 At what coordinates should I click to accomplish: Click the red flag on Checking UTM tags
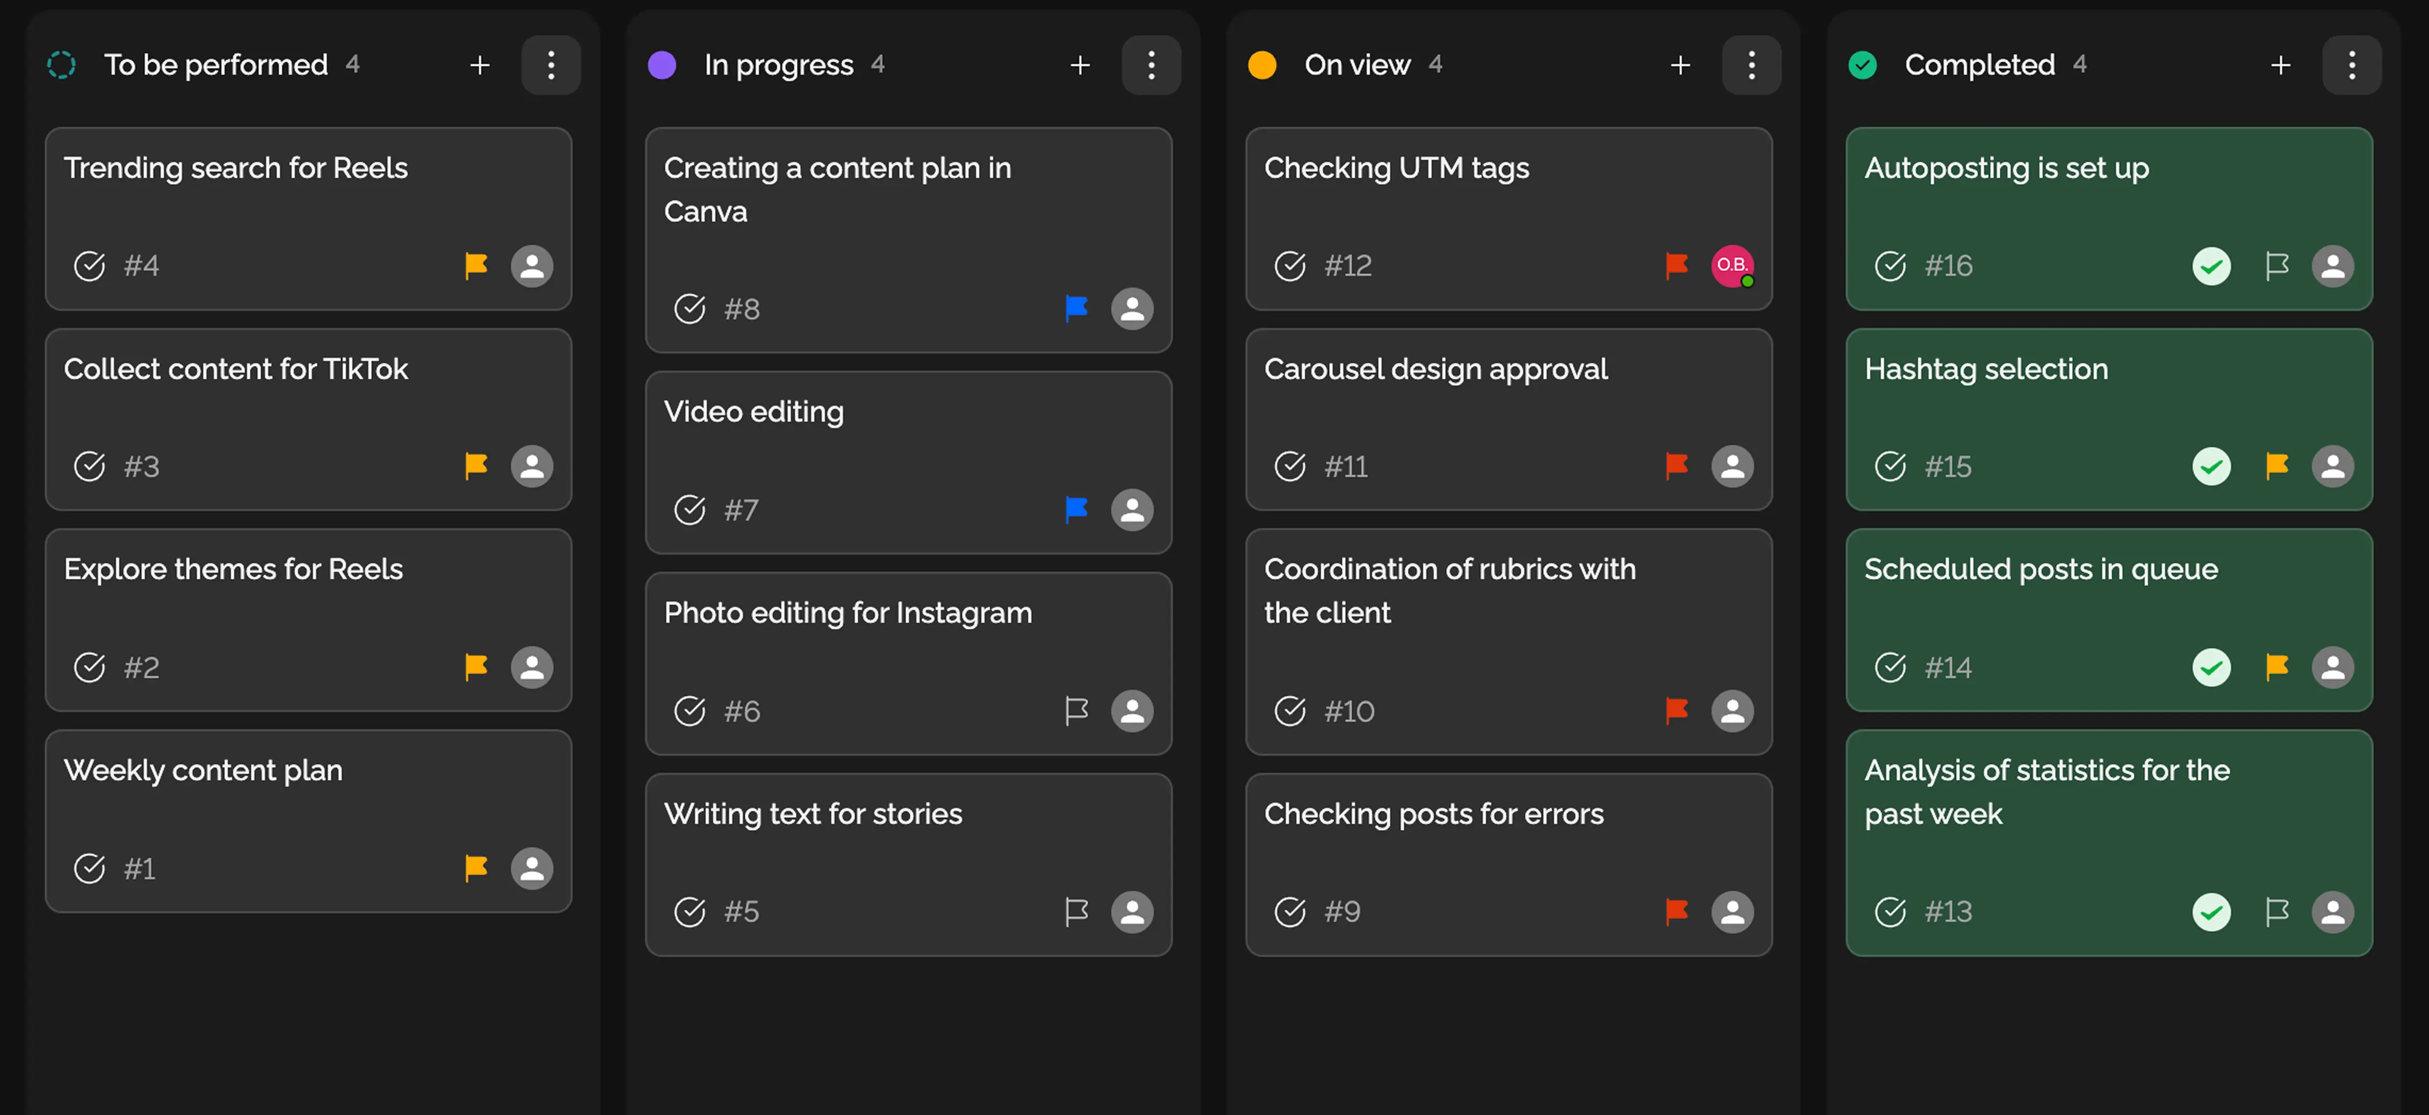[x=1675, y=266]
